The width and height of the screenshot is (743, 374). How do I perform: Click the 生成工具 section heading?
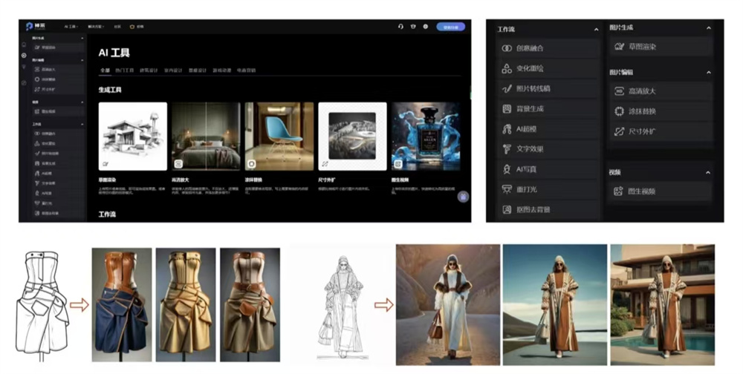tap(110, 90)
